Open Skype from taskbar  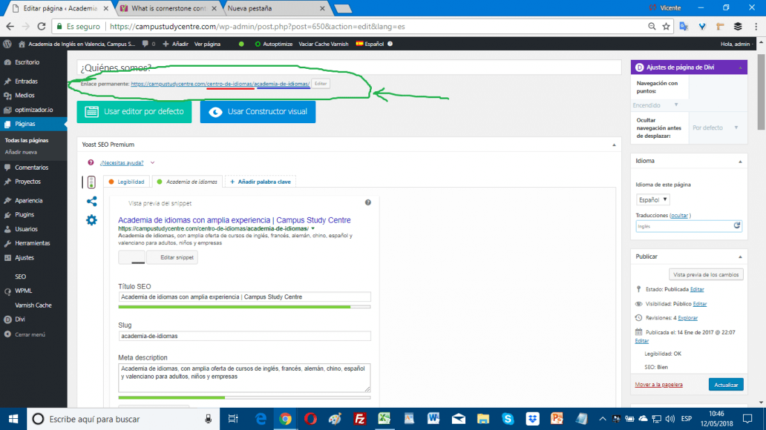[508, 419]
